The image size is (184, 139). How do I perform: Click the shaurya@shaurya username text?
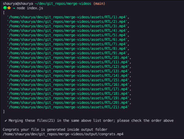18,4
